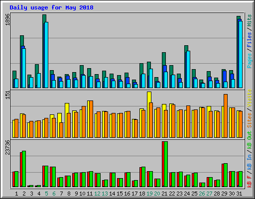The width and height of the screenshot is (255, 199).
Task: Click the green kB Out bar for day 18
Action: (x=143, y=177)
